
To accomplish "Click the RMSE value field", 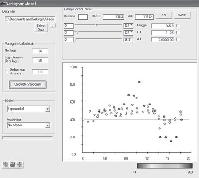I will (x=113, y=17).
